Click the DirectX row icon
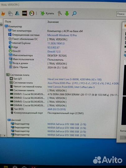 pos(10,51)
